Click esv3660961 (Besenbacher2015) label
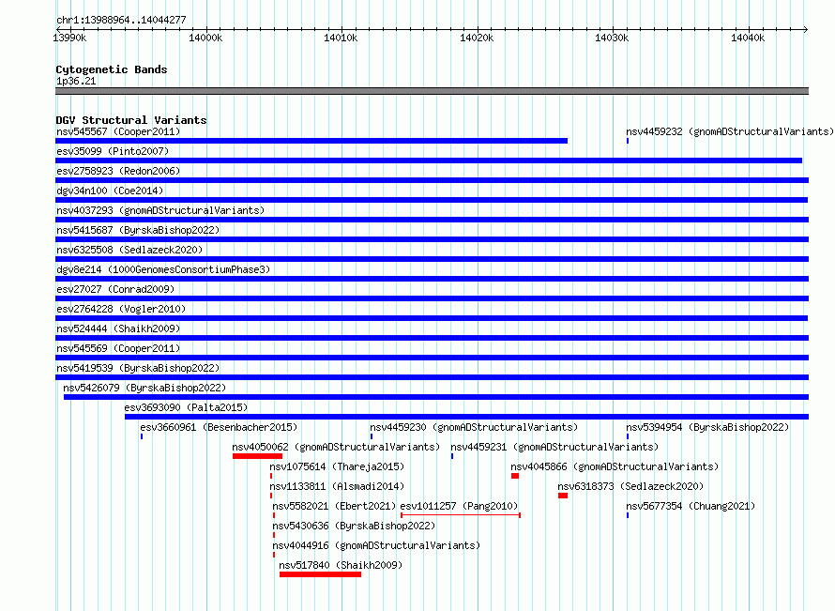 219,427
